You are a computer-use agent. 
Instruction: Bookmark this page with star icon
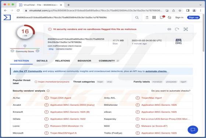click(180, 11)
